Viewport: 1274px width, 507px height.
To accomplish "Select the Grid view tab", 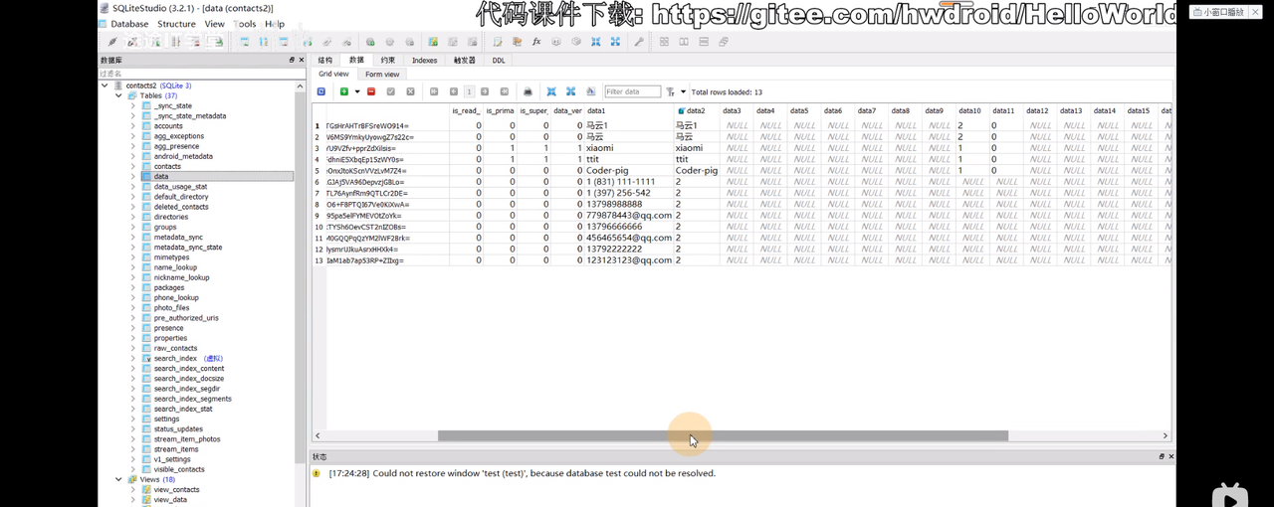I will [333, 75].
